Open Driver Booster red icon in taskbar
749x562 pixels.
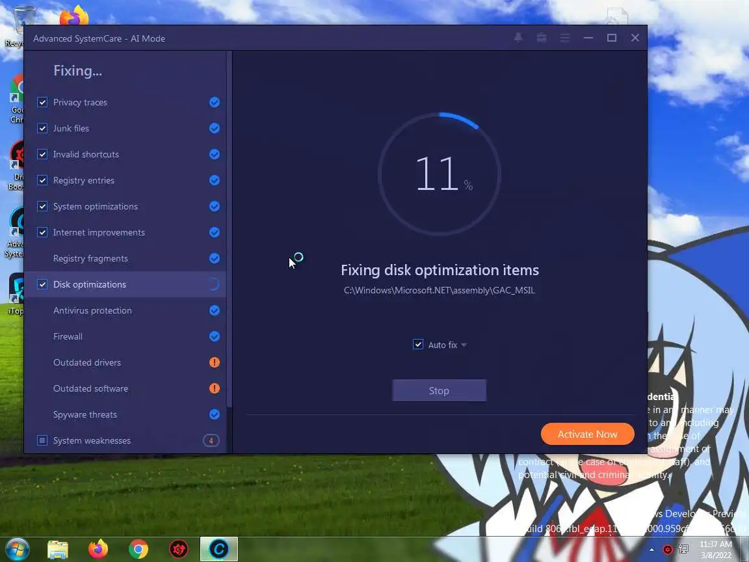pyautogui.click(x=179, y=550)
